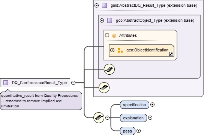The image size is (204, 137).
Task: Click the gco:ObjectIdentification label
Action: [x=147, y=50]
